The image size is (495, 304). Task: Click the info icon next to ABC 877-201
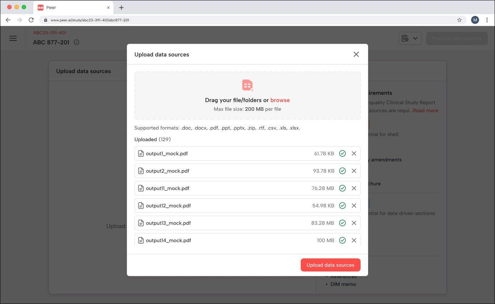pyautogui.click(x=76, y=42)
